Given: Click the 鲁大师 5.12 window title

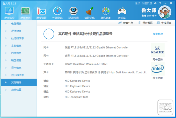Looking at the screenshot, I should click(9, 3).
